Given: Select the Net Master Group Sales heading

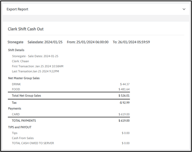Looking at the screenshot, I should coord(24,78).
